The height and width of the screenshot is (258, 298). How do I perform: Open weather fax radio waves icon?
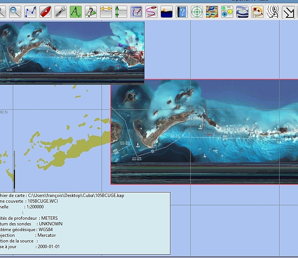(273, 12)
